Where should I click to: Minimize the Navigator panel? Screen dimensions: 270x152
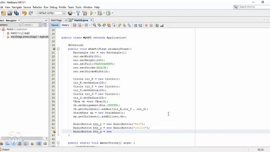[x=46, y=20]
